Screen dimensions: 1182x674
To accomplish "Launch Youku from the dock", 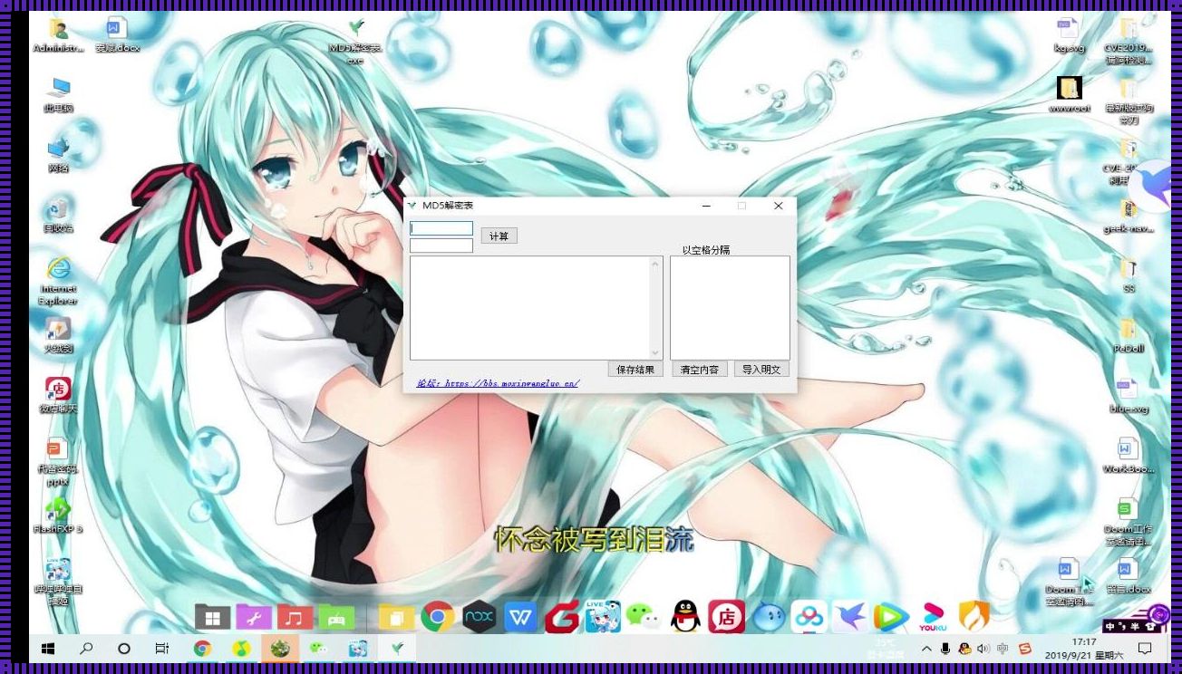I will pyautogui.click(x=933, y=617).
